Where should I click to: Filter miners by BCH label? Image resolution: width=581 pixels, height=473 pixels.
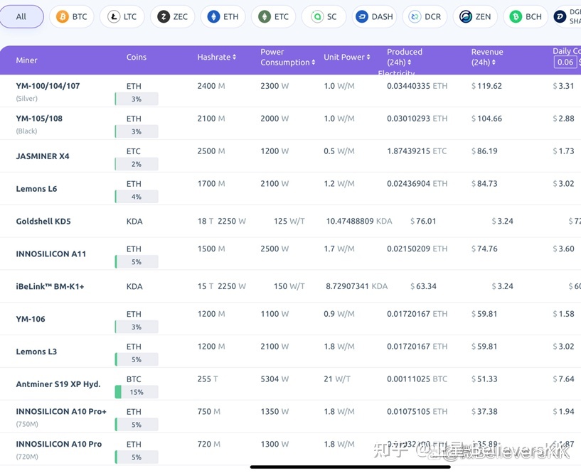pyautogui.click(x=533, y=16)
